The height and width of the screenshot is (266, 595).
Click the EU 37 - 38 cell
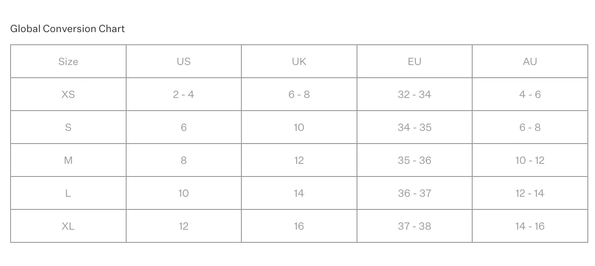[x=414, y=226]
